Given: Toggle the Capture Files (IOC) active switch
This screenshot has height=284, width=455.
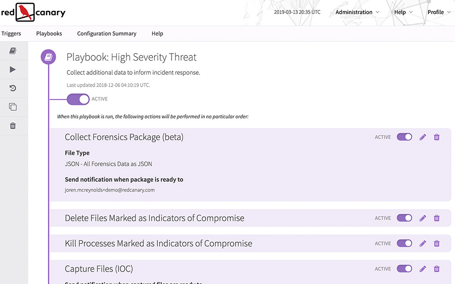Looking at the screenshot, I should pos(404,269).
